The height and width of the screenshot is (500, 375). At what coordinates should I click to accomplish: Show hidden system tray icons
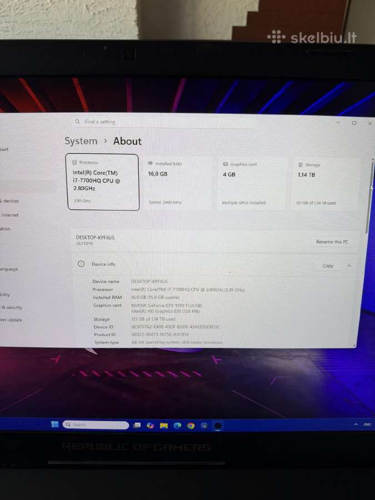(x=356, y=424)
